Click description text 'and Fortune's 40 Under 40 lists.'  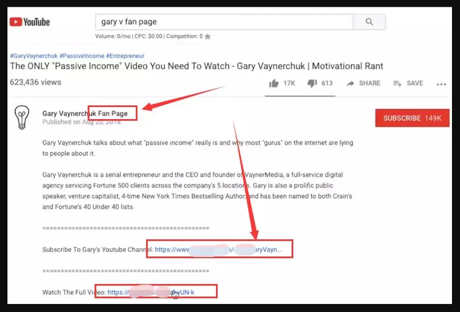click(x=88, y=207)
